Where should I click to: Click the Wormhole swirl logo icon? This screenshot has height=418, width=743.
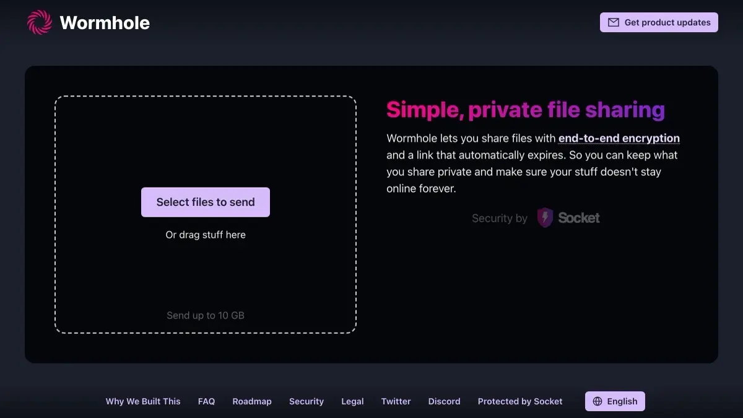40,22
